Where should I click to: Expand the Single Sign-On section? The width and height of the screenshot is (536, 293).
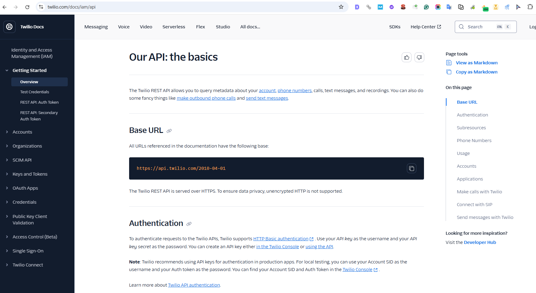(x=7, y=251)
